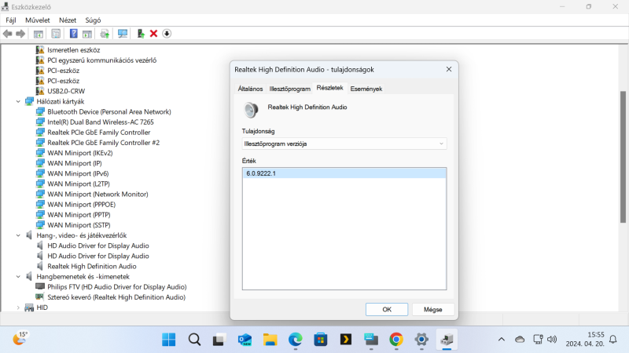
Task: Open the notification bell in system tray
Action: coord(613,340)
